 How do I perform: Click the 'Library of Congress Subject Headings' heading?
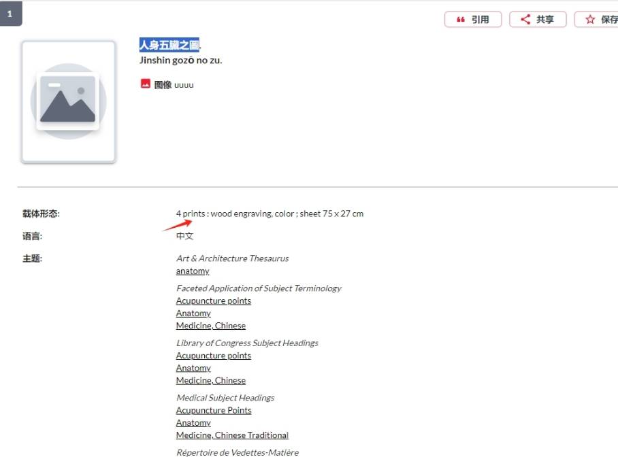[x=247, y=343]
